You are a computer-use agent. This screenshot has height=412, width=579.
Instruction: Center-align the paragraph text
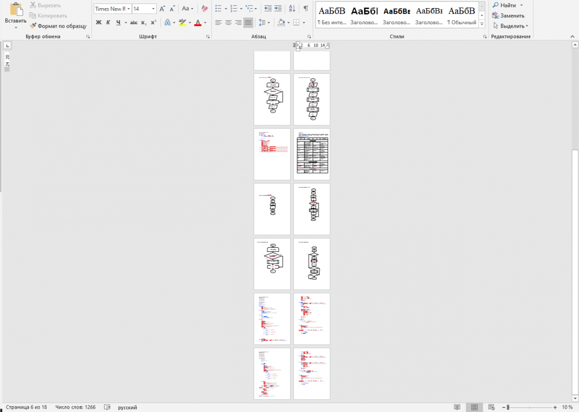[x=228, y=23]
